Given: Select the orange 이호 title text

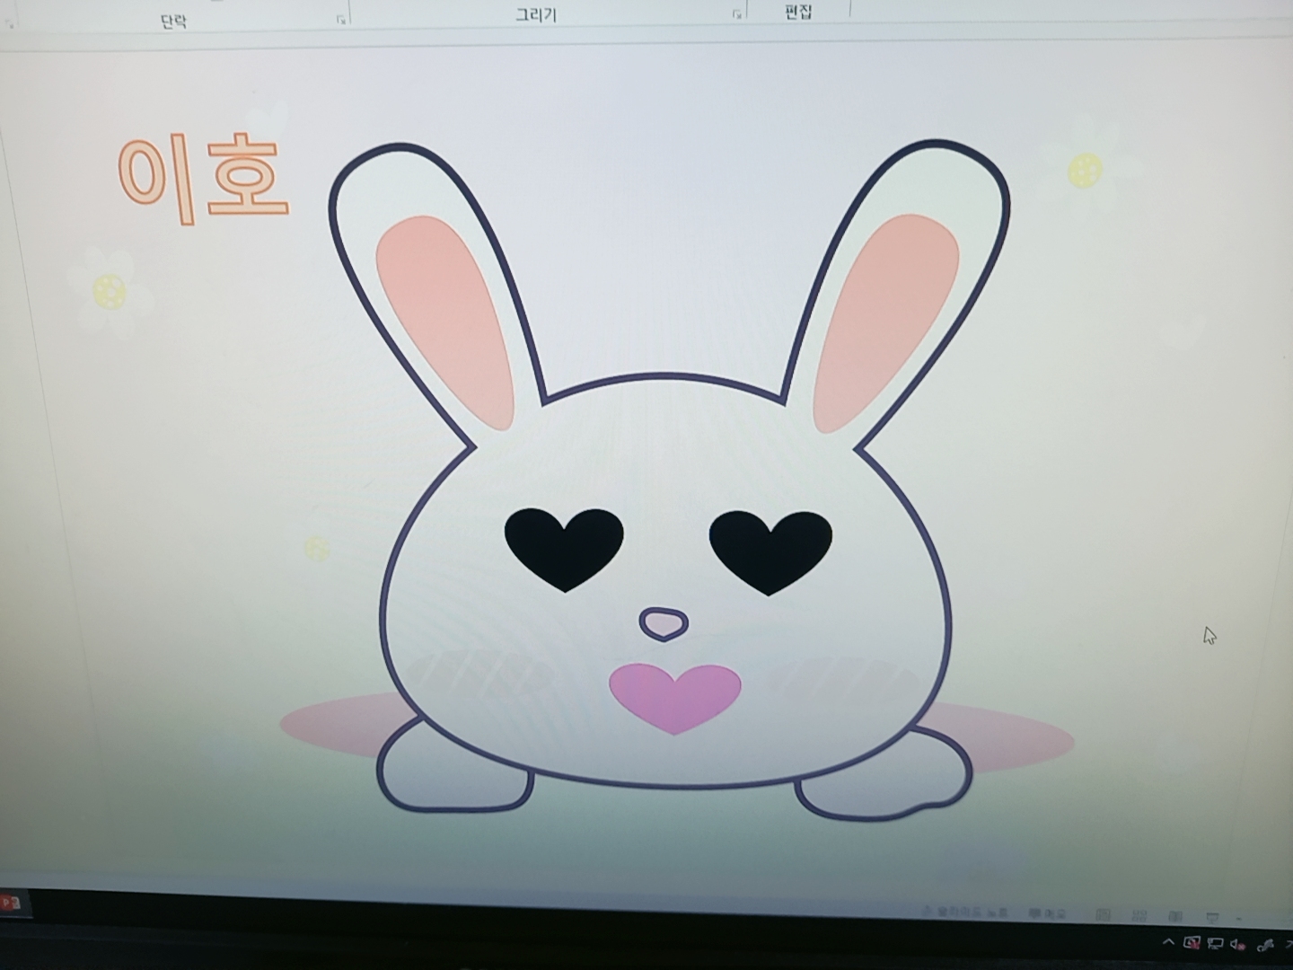Looking at the screenshot, I should [x=204, y=179].
